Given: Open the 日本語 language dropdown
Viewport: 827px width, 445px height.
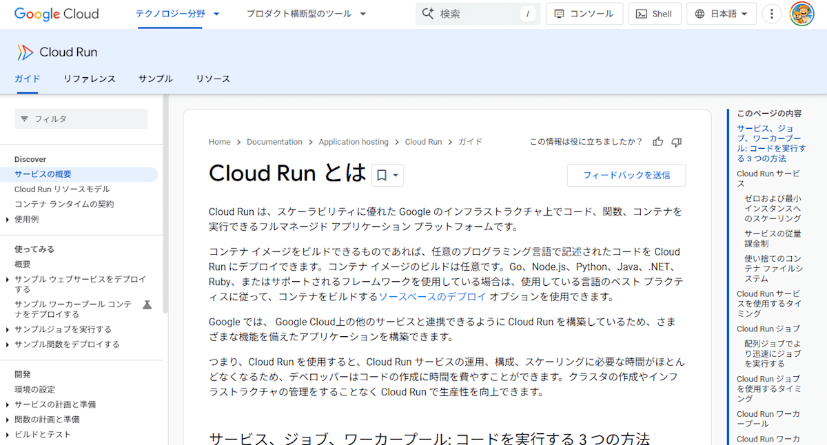Looking at the screenshot, I should (721, 13).
